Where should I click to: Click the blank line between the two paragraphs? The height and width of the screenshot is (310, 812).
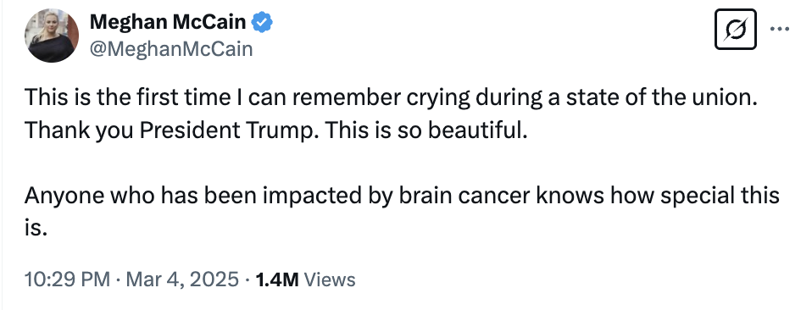tap(402, 163)
